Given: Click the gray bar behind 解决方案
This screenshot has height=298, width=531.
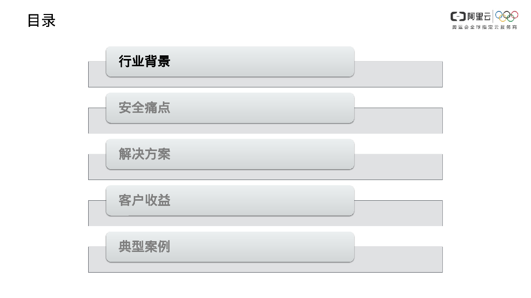Looking at the screenshot, I should [x=398, y=167].
